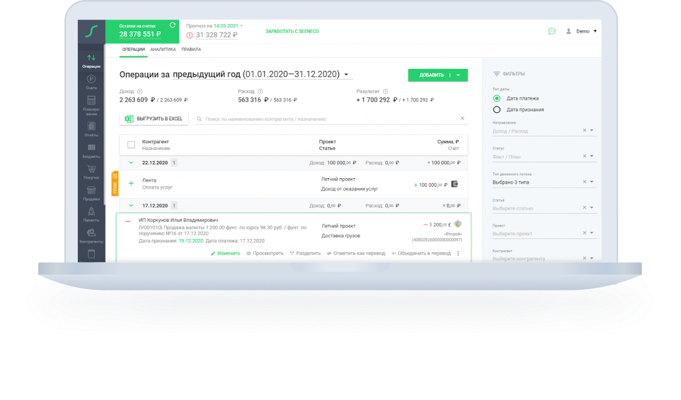Click the user profile avatar icon
Image resolution: width=681 pixels, height=400 pixels.
click(569, 31)
